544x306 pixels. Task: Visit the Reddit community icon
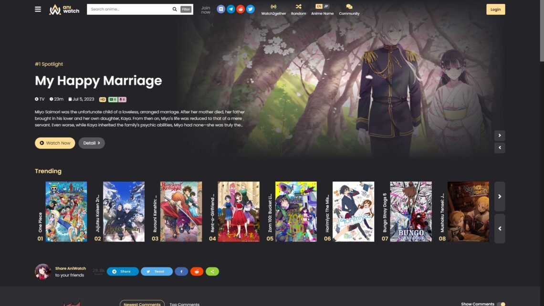(x=241, y=9)
